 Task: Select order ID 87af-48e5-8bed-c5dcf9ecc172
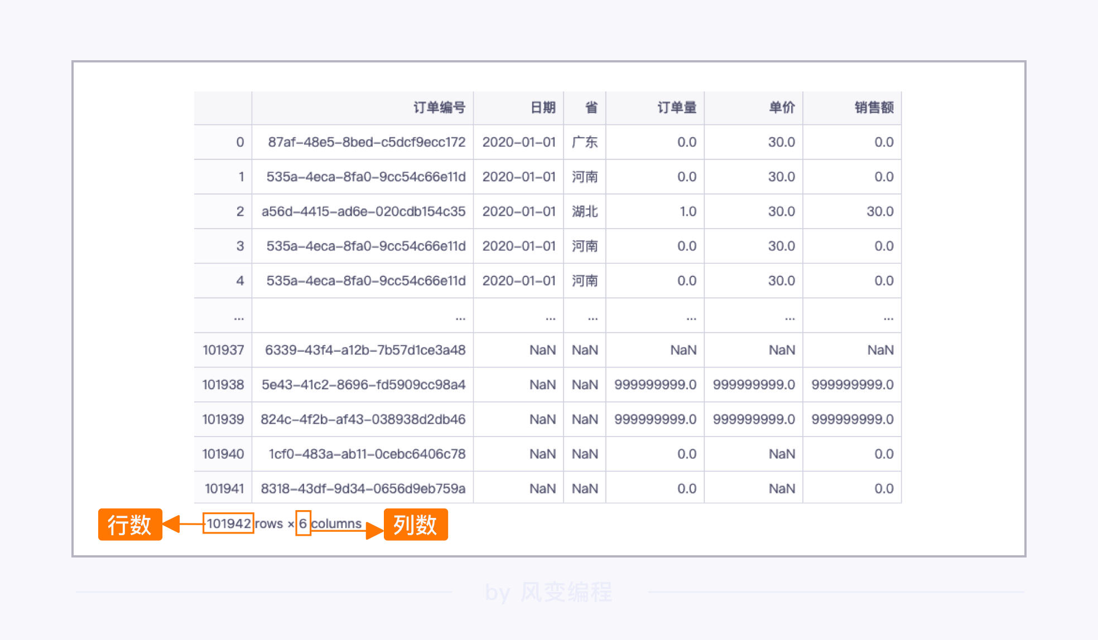366,142
